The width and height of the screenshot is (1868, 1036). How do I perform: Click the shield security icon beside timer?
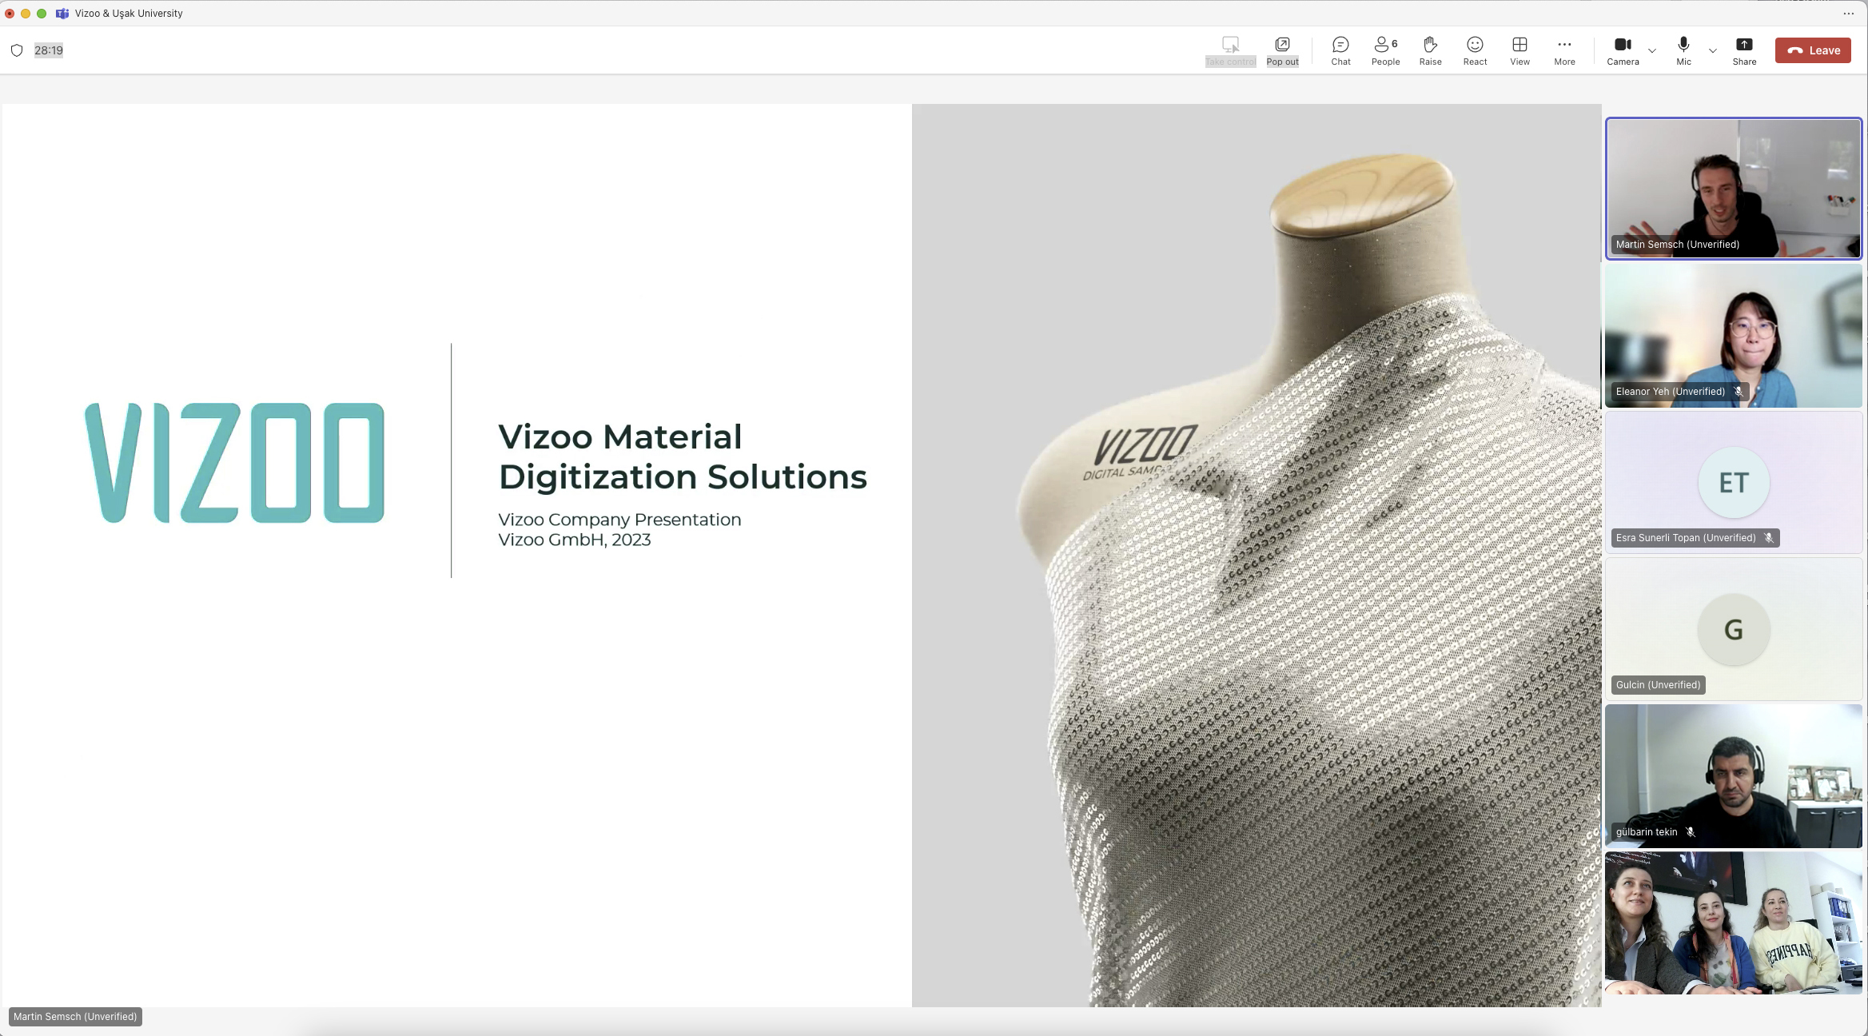point(17,50)
